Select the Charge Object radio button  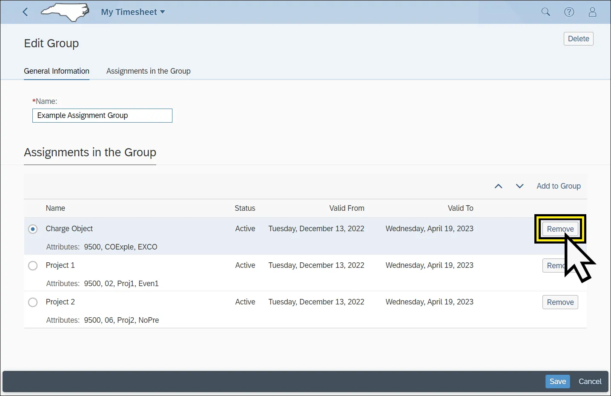pyautogui.click(x=33, y=229)
